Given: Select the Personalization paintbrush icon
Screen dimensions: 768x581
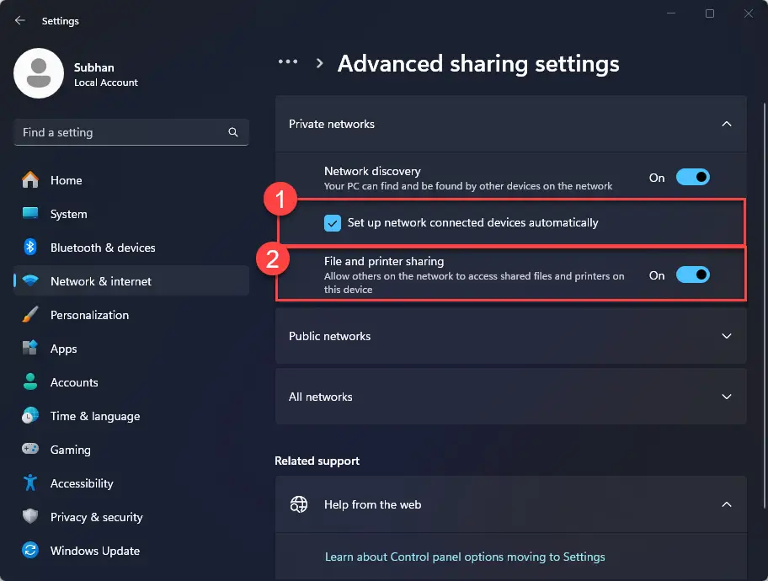Looking at the screenshot, I should (30, 315).
